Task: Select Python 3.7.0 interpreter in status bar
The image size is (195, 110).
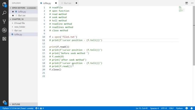Action: (18, 108)
